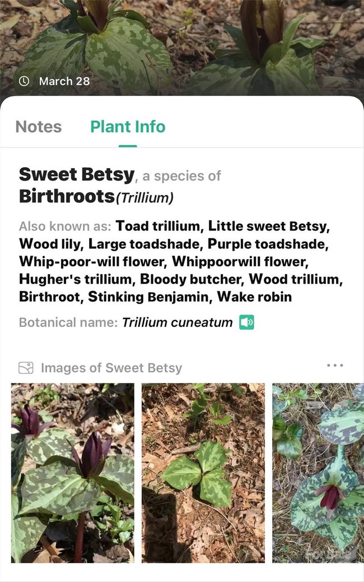Click the clock icon beside March 28

(x=24, y=81)
